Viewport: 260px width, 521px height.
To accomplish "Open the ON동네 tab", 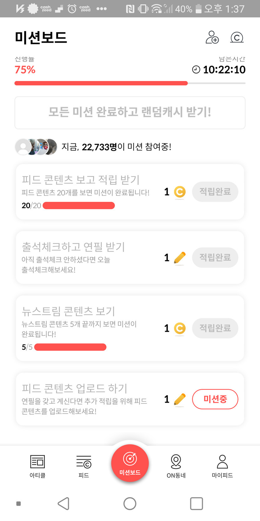I will coord(176,466).
